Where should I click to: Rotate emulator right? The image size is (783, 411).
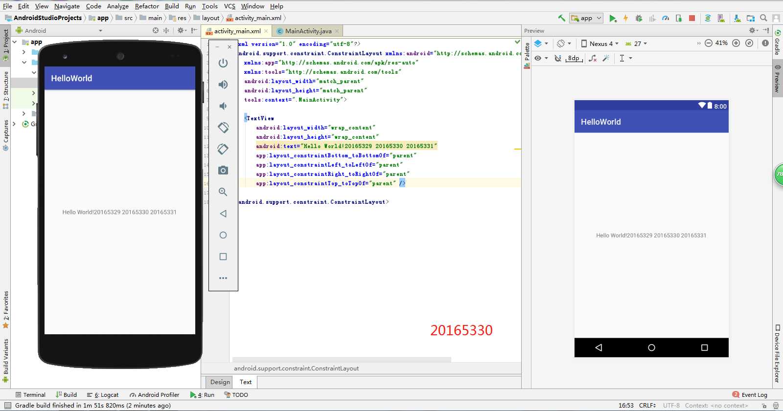[x=223, y=149]
